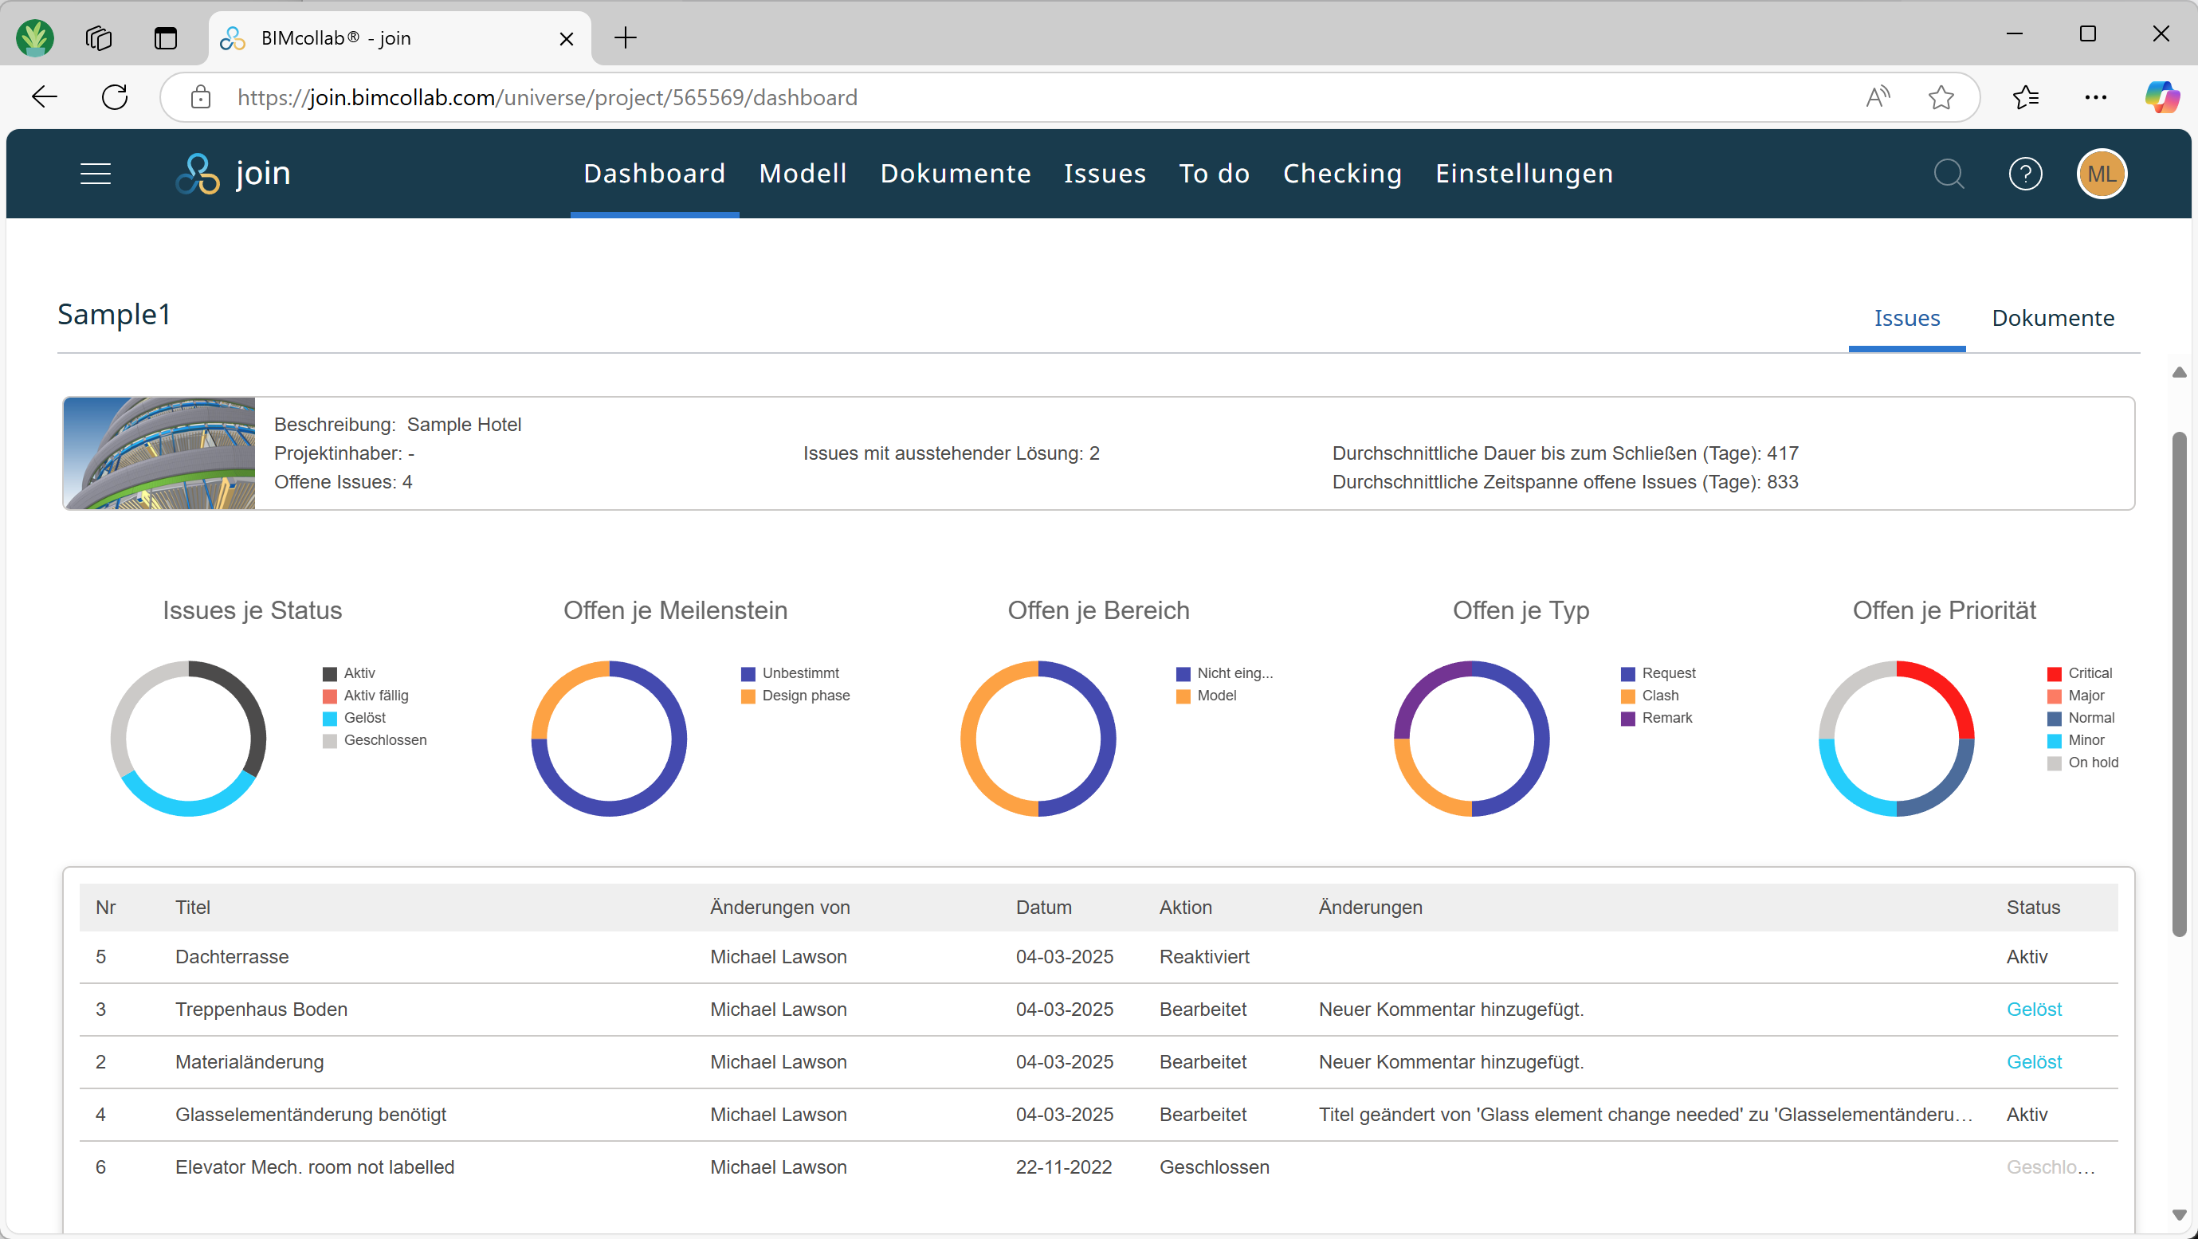Open the ML user avatar menu

[x=2102, y=173]
